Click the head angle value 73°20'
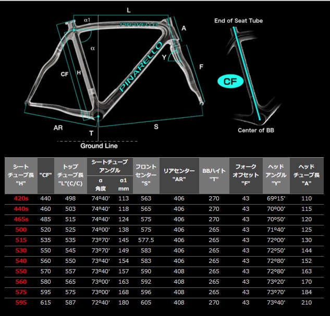 tap(276, 282)
